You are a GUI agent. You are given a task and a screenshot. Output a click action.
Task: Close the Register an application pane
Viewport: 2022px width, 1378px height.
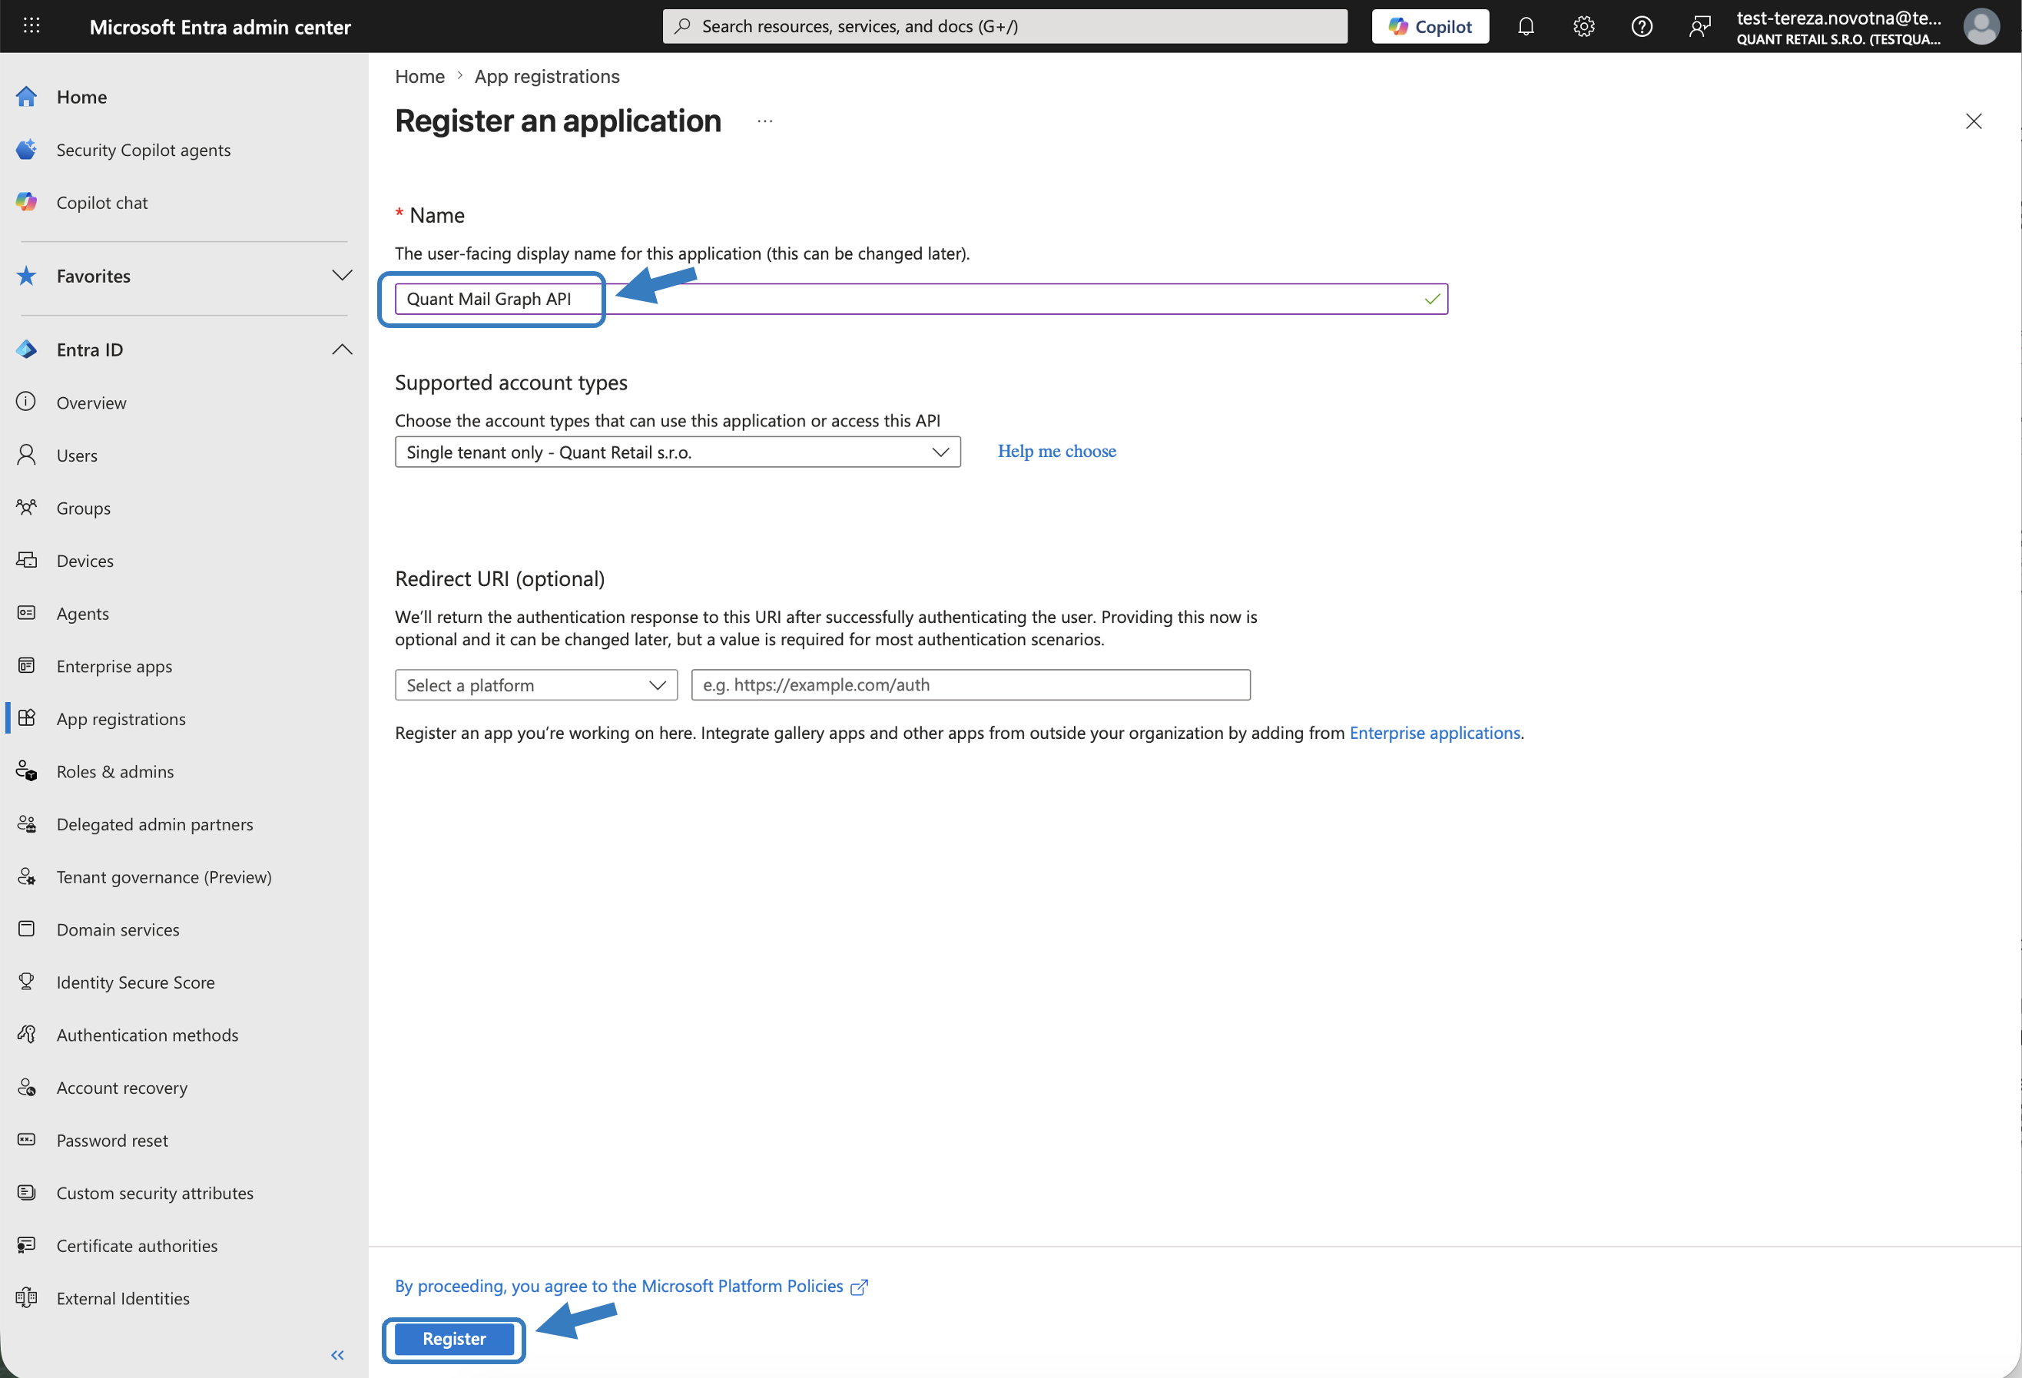point(1974,121)
